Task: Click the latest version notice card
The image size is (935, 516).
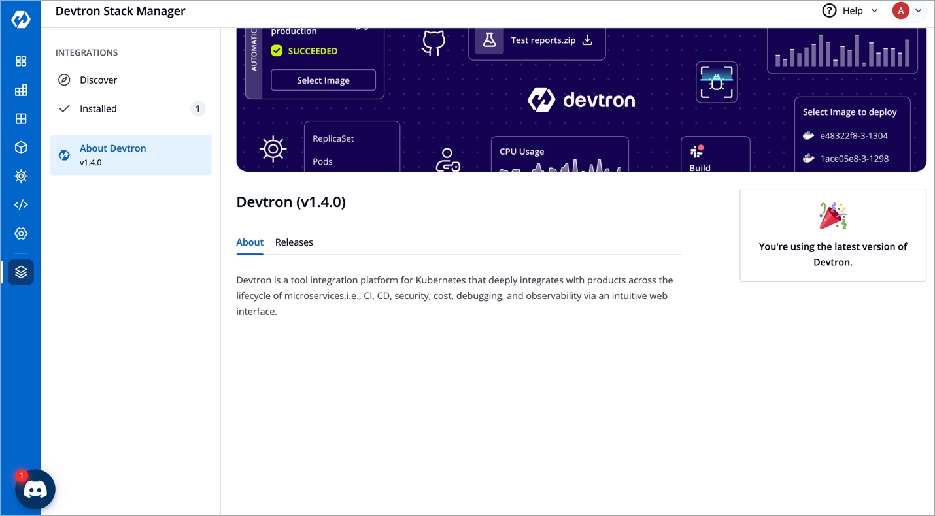Action: 832,235
